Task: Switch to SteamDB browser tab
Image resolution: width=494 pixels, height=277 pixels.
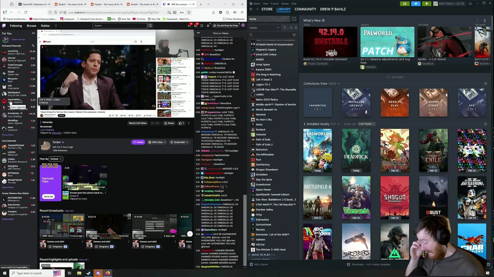Action: [x=34, y=4]
